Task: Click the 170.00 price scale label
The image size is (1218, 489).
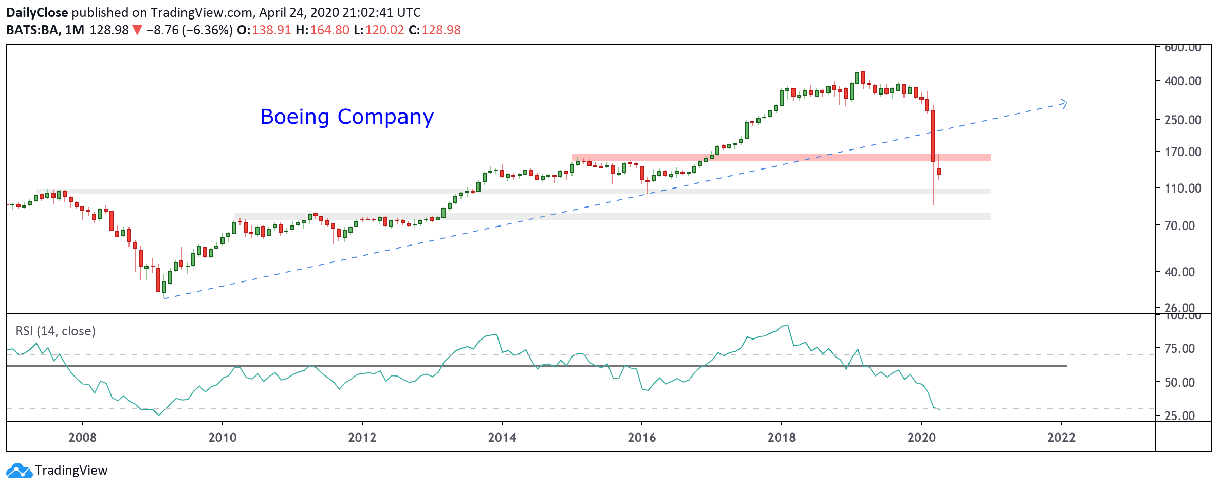Action: tap(1183, 152)
